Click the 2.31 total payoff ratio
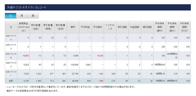 114,81
